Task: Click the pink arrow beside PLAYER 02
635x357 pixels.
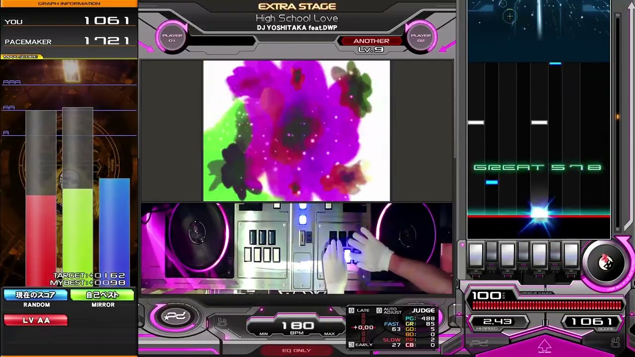Action: [447, 47]
